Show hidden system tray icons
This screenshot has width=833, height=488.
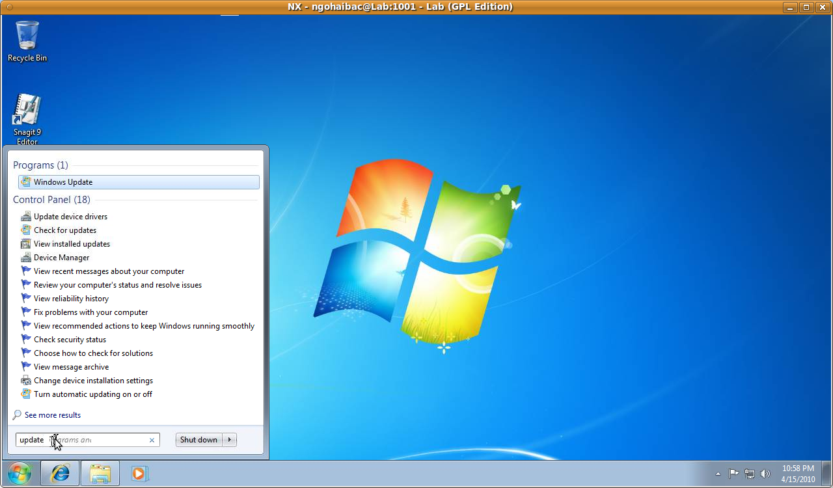pos(718,474)
